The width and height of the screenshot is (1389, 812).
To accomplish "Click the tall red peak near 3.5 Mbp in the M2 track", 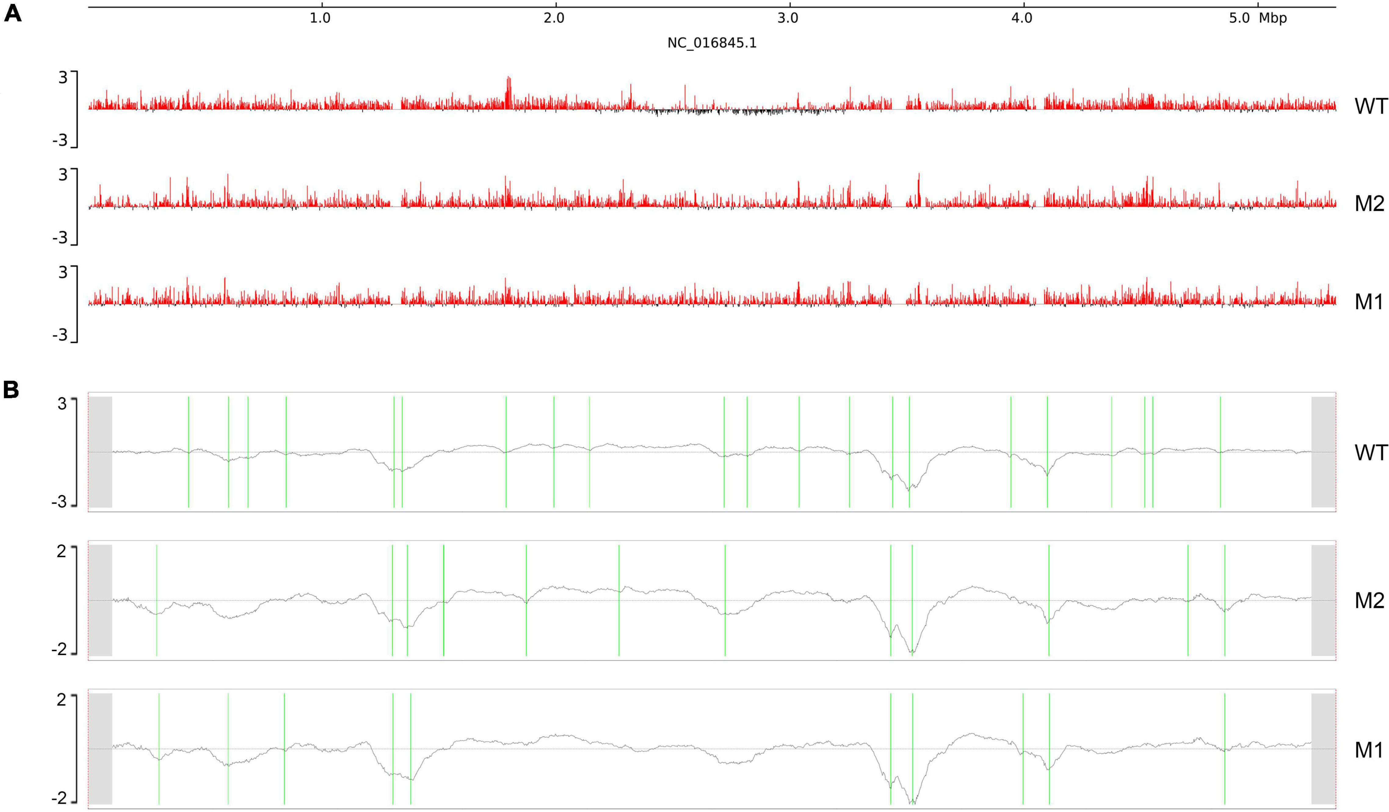I will (x=918, y=190).
